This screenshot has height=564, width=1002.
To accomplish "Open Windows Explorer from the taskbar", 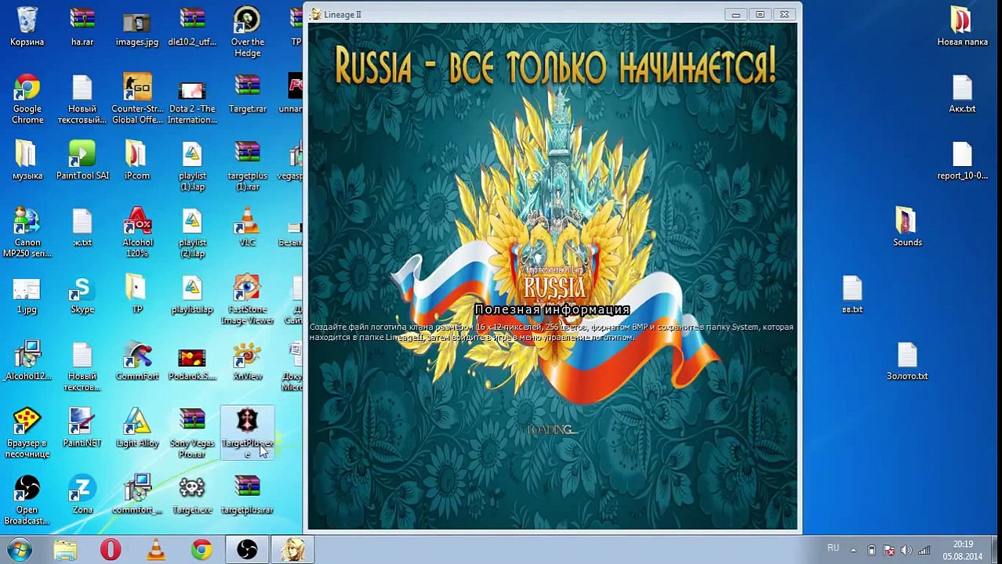I will click(65, 550).
